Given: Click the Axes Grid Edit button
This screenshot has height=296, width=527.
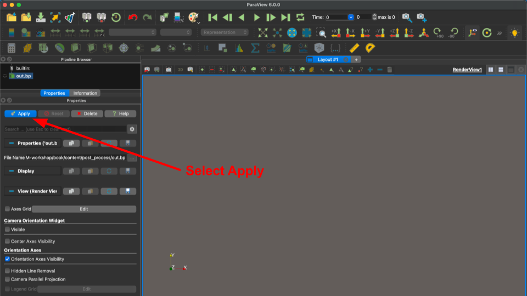Looking at the screenshot, I should pyautogui.click(x=83, y=209).
